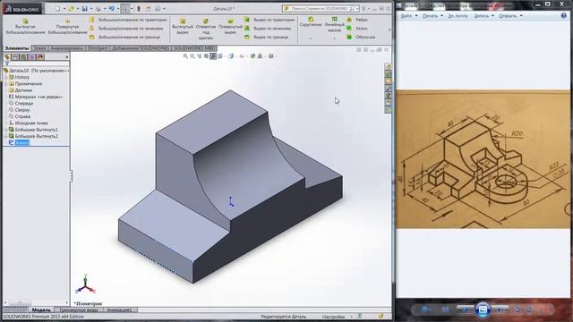Switch to the Анализировать tab

coord(67,48)
